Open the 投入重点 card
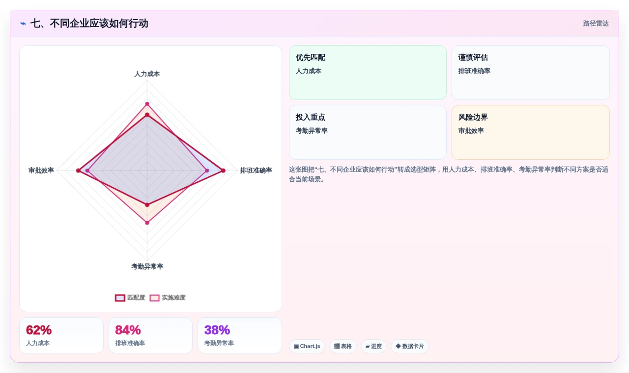629x373 pixels. coord(368,132)
